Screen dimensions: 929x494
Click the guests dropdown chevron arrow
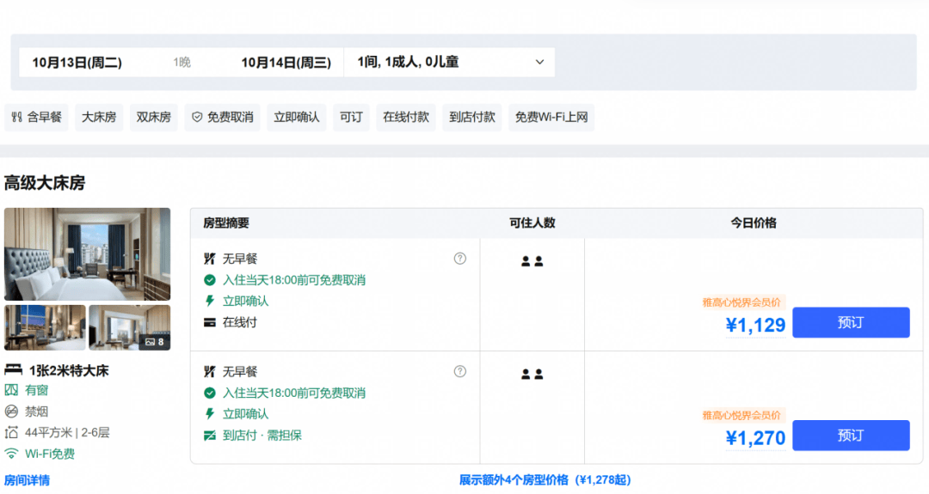[539, 62]
